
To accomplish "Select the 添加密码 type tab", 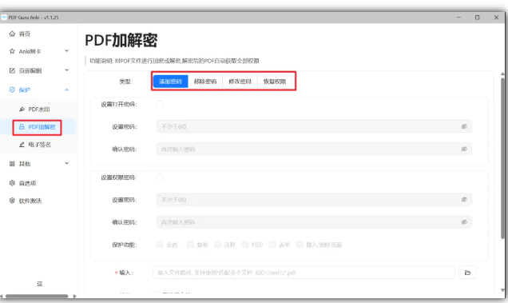I will [x=170, y=82].
